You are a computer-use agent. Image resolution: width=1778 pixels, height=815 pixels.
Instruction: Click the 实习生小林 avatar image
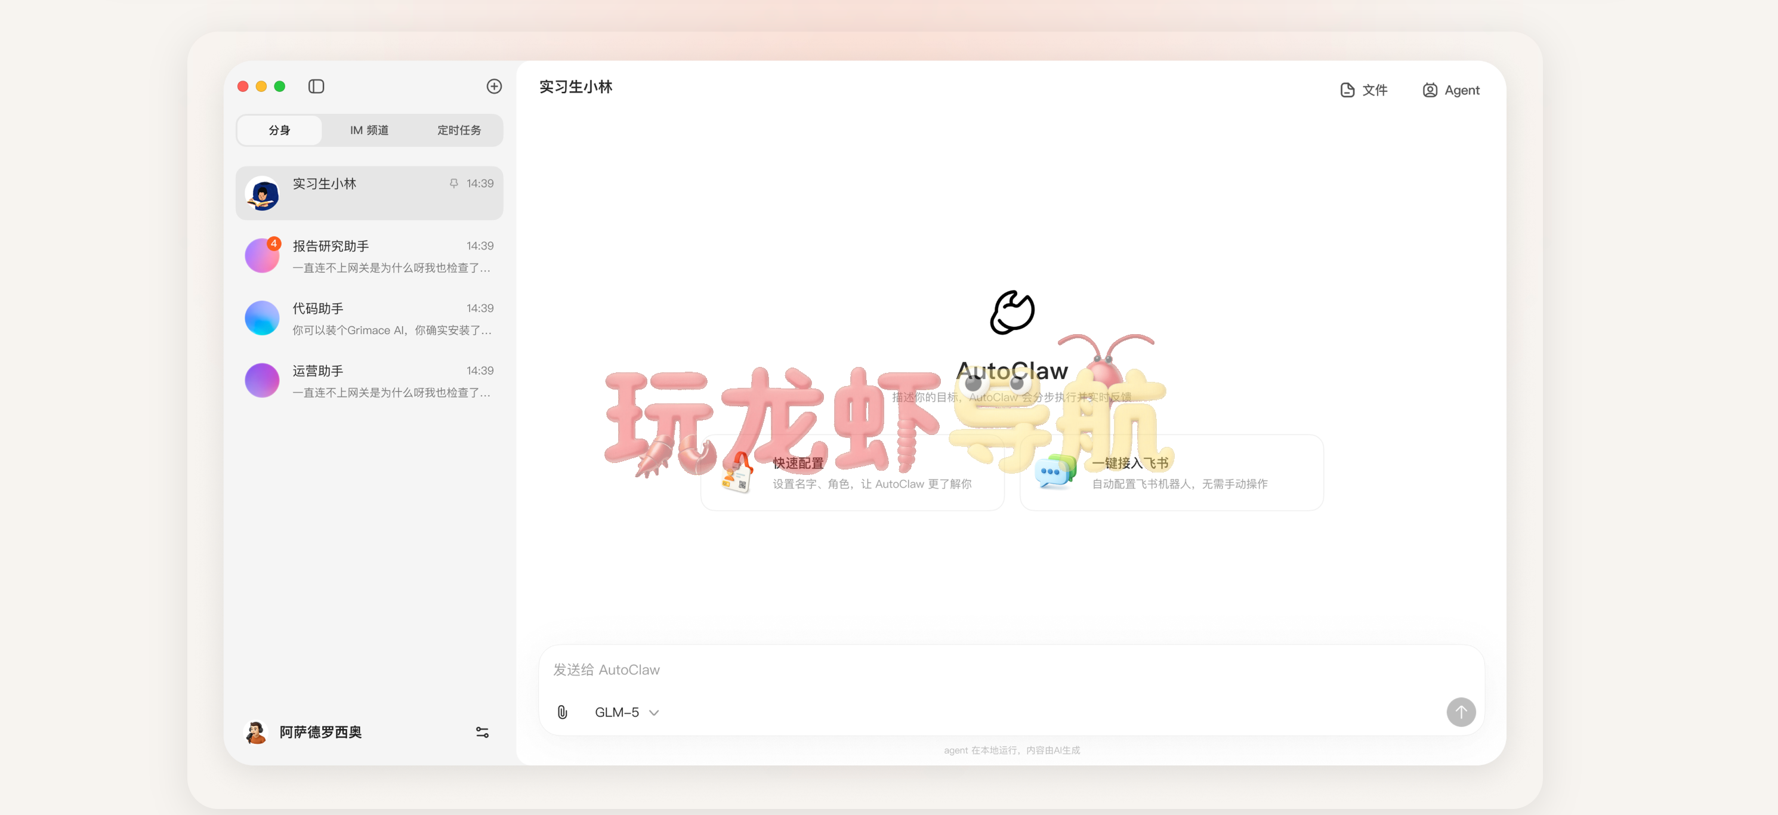point(263,193)
